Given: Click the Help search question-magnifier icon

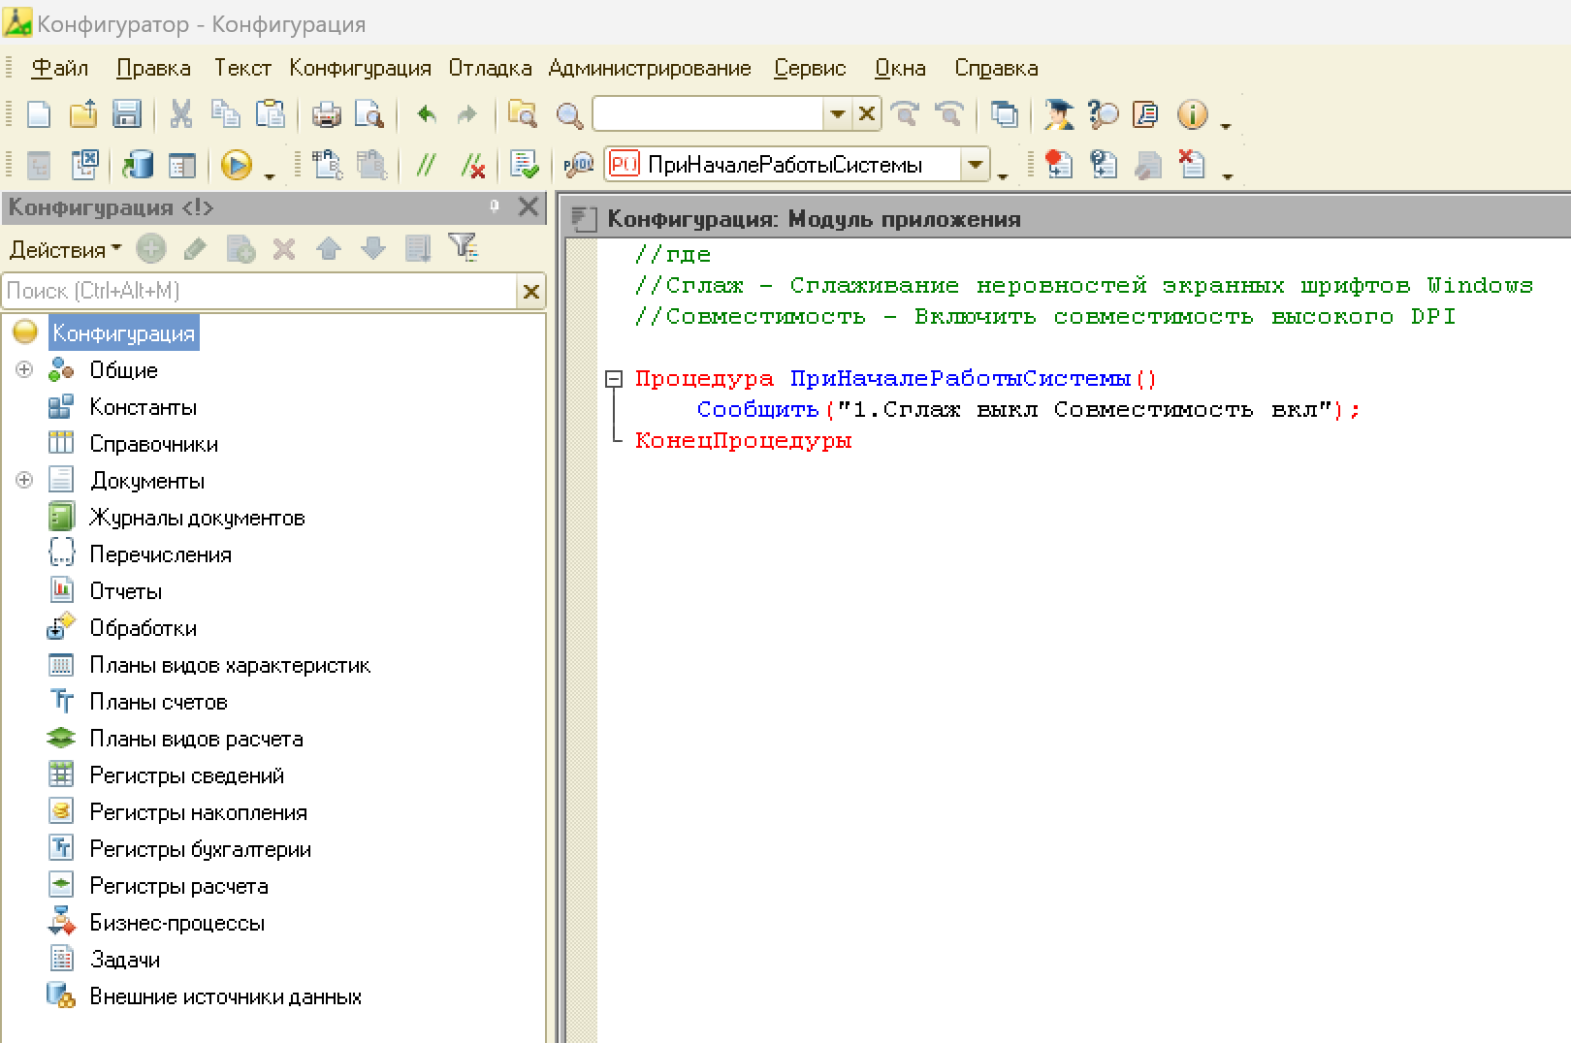Looking at the screenshot, I should tap(1103, 114).
